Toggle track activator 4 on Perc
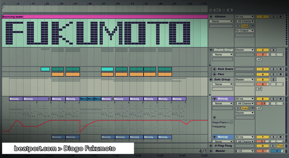Viewport: 289px width, 158px height. coord(263,74)
